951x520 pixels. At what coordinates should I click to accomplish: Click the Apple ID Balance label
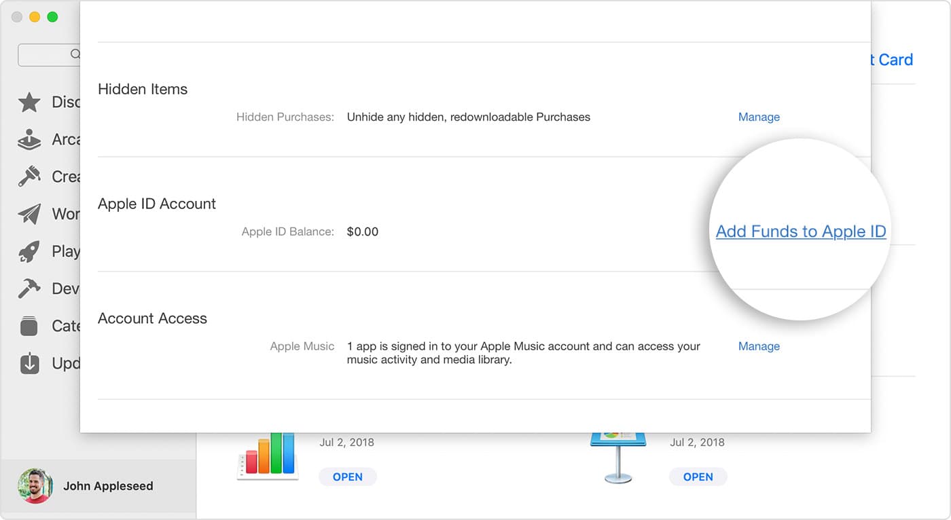(x=288, y=231)
